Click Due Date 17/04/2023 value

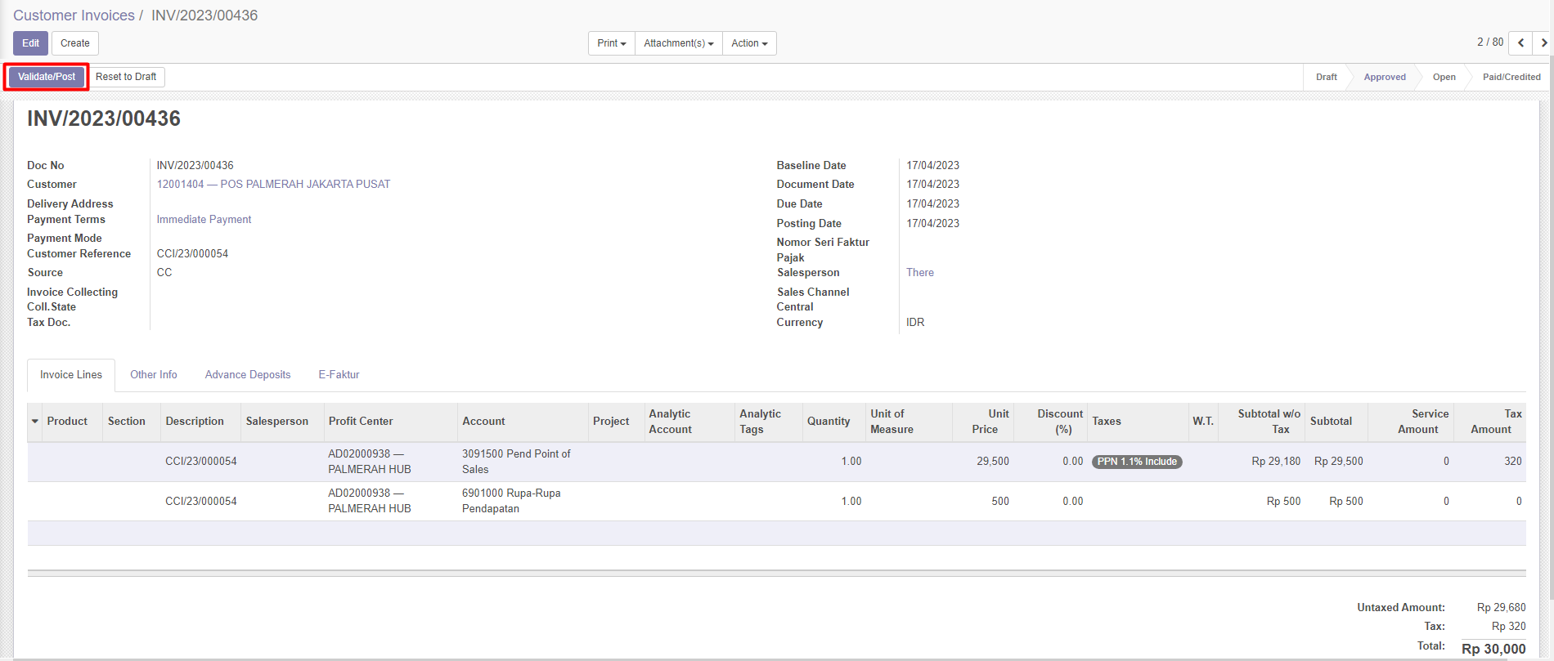(932, 203)
